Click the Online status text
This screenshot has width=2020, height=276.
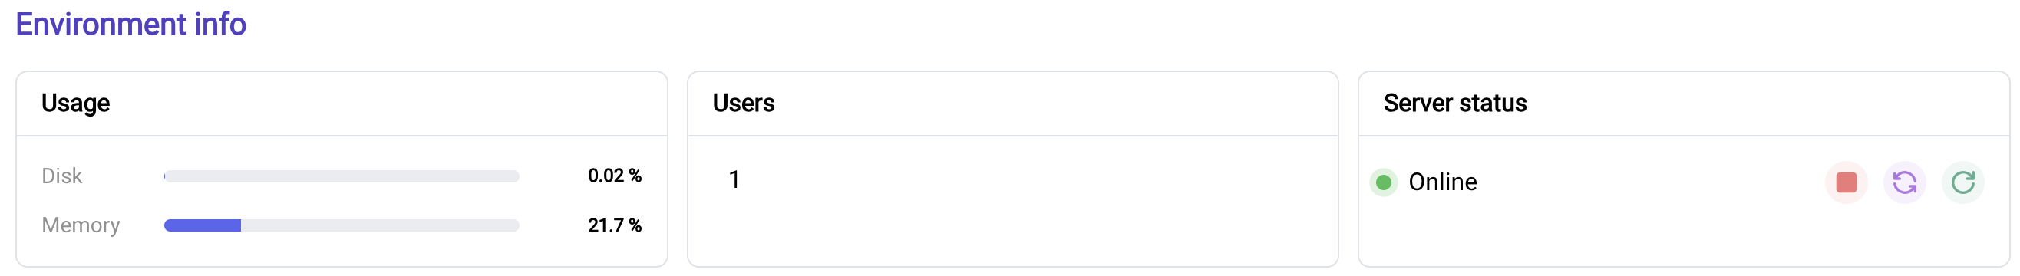[1442, 182]
